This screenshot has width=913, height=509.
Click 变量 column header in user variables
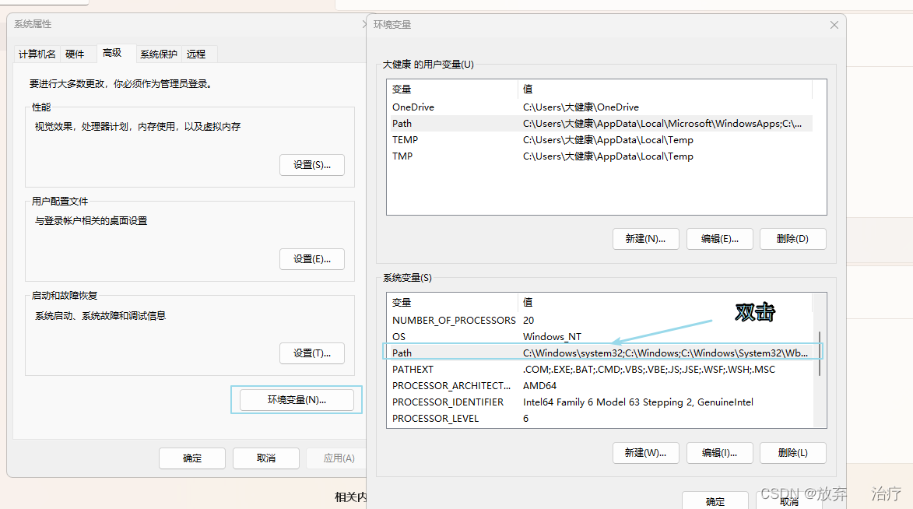452,89
